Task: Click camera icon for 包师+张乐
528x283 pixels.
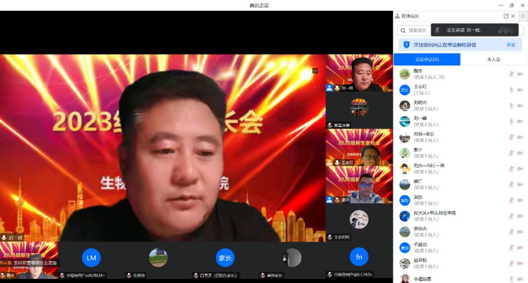Action: (x=520, y=137)
